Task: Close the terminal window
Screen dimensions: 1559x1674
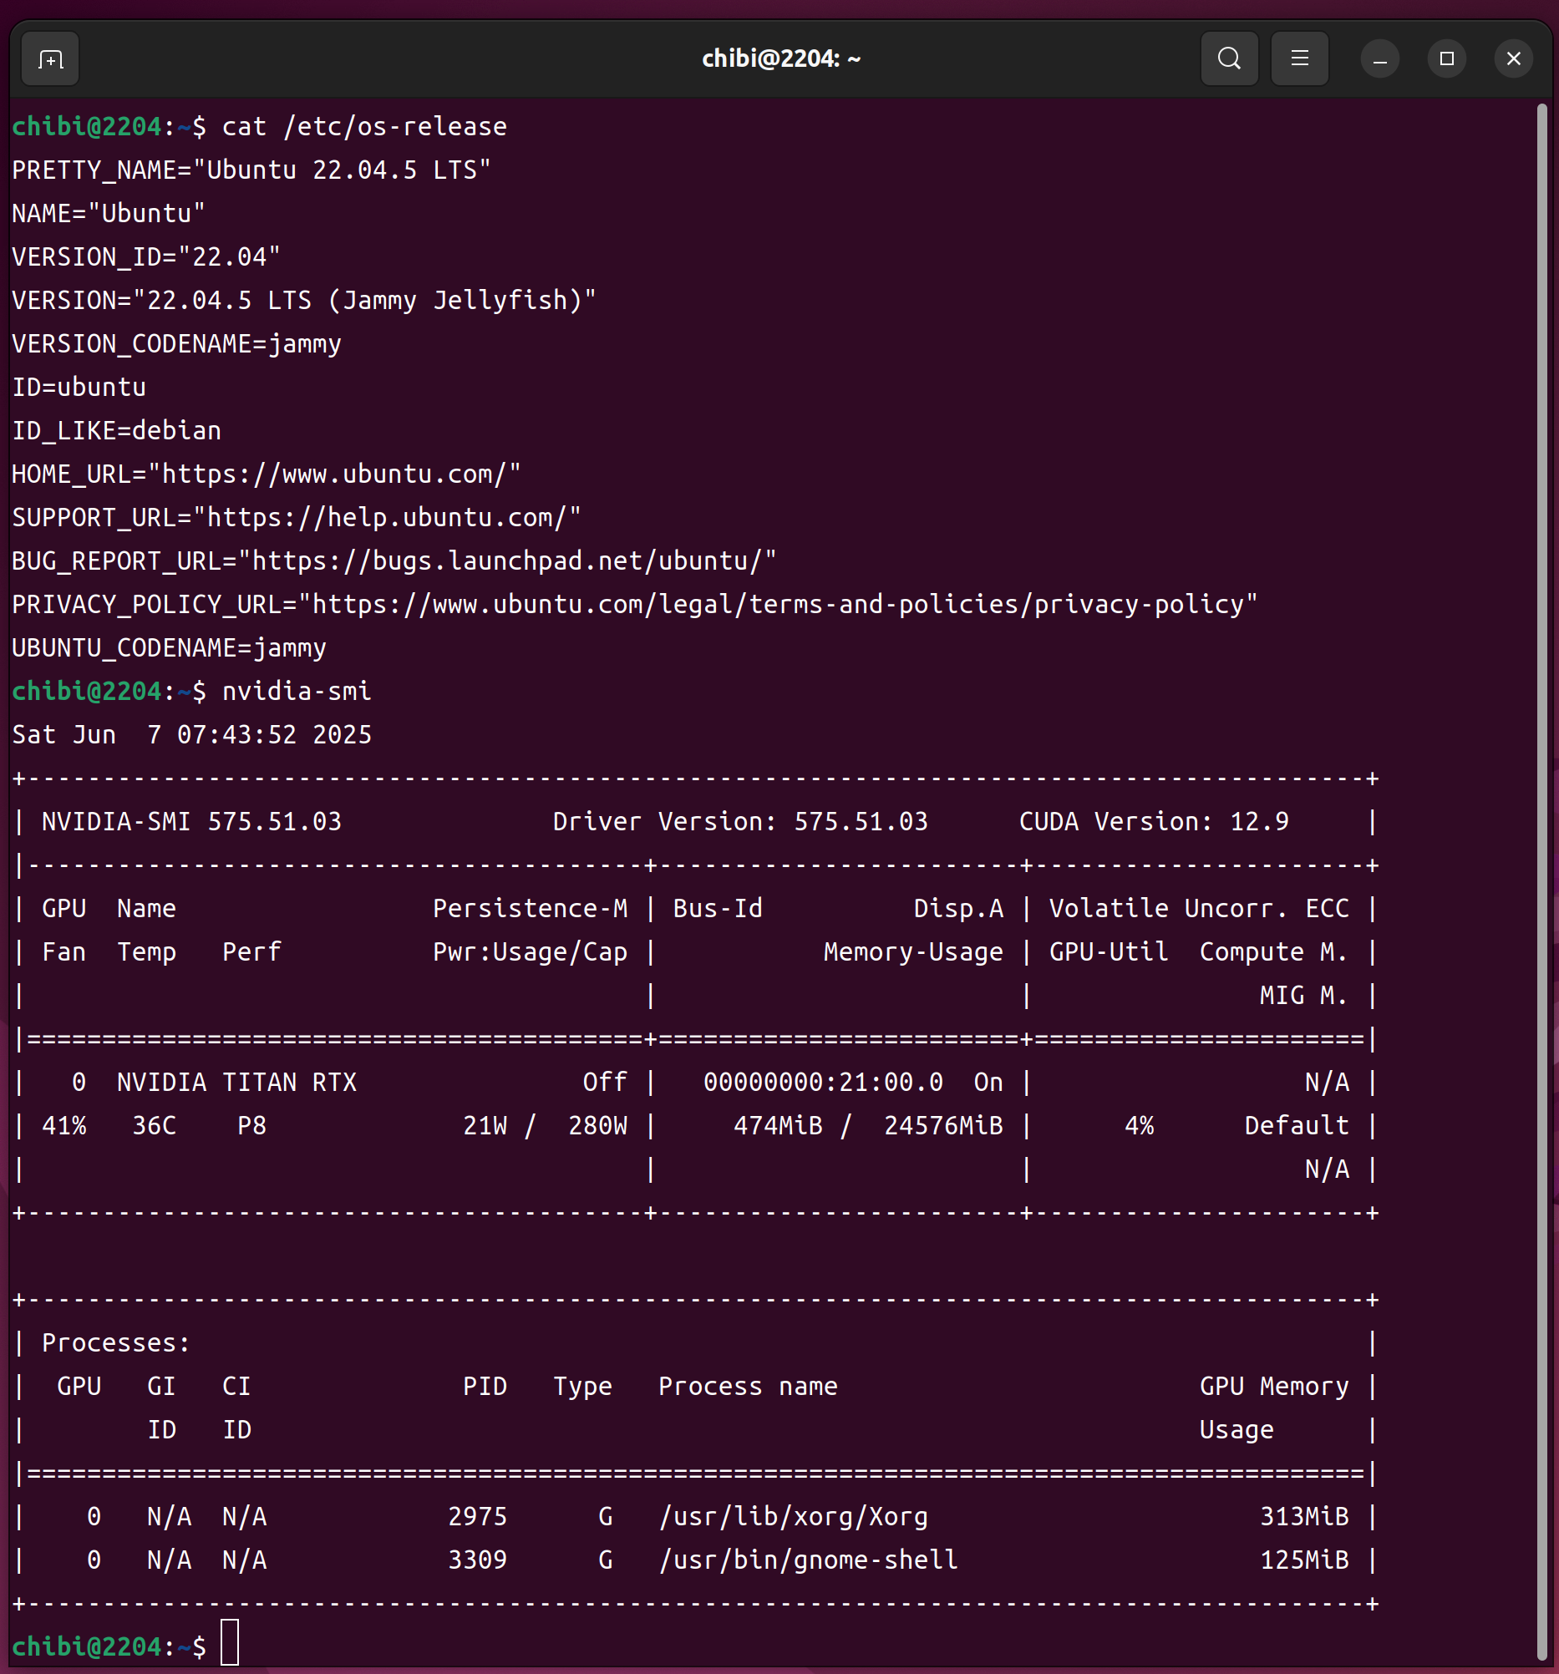Action: tap(1513, 59)
